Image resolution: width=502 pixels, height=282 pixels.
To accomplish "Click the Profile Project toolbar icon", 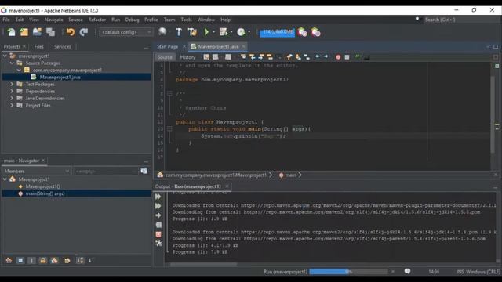I will pyautogui.click(x=241, y=32).
